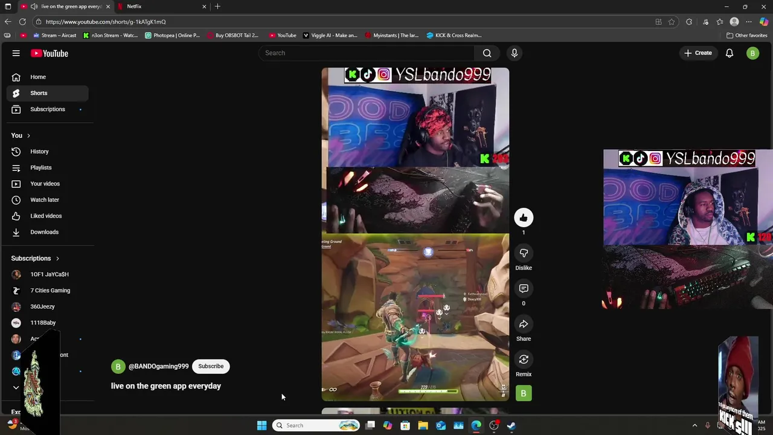Viewport: 773px width, 435px height.
Task: Open YouTube bookmark in favorites bar
Action: (283, 36)
